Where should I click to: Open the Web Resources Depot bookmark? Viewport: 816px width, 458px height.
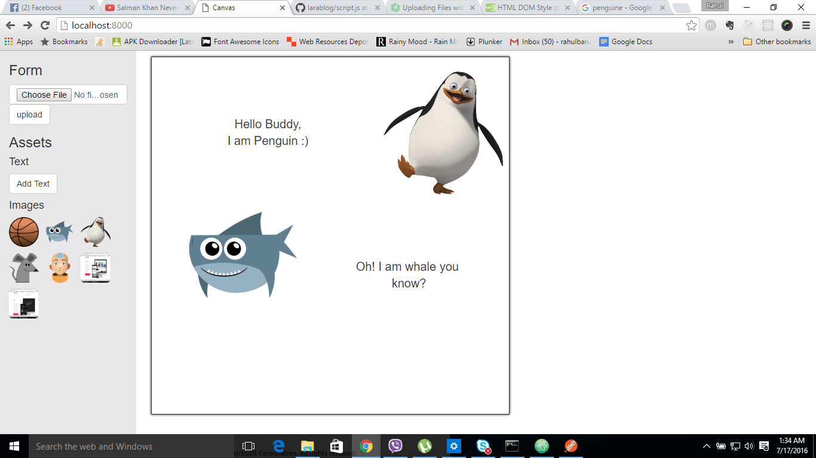(x=327, y=42)
